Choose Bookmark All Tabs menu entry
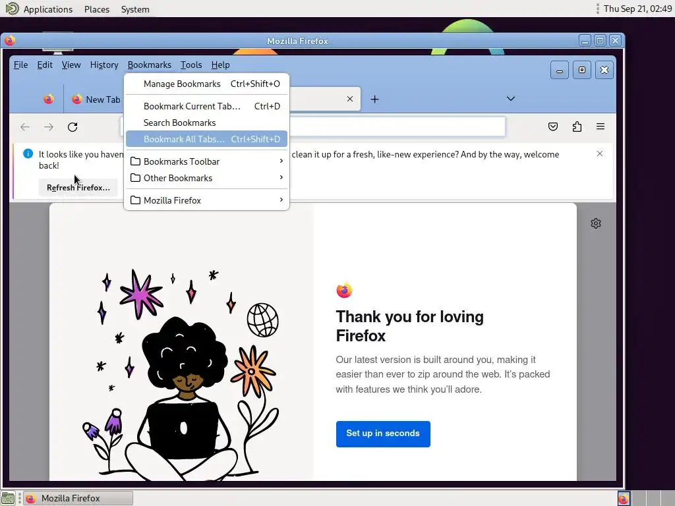 click(x=206, y=139)
